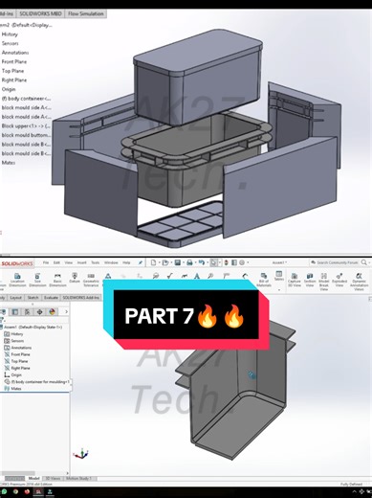372x498 pixels.
Task: Open the ConfigurationManager panel tab
Action: [x=27, y=311]
